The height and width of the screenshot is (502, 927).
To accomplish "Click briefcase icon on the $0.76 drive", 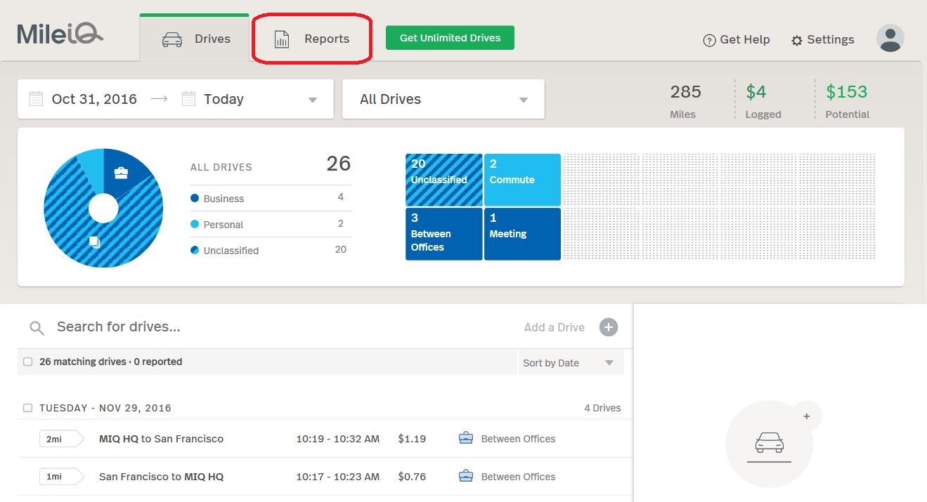I will [x=465, y=477].
